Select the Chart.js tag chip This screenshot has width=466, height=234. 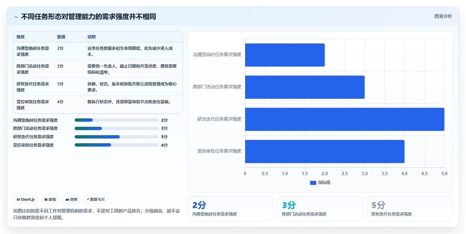pyautogui.click(x=26, y=199)
